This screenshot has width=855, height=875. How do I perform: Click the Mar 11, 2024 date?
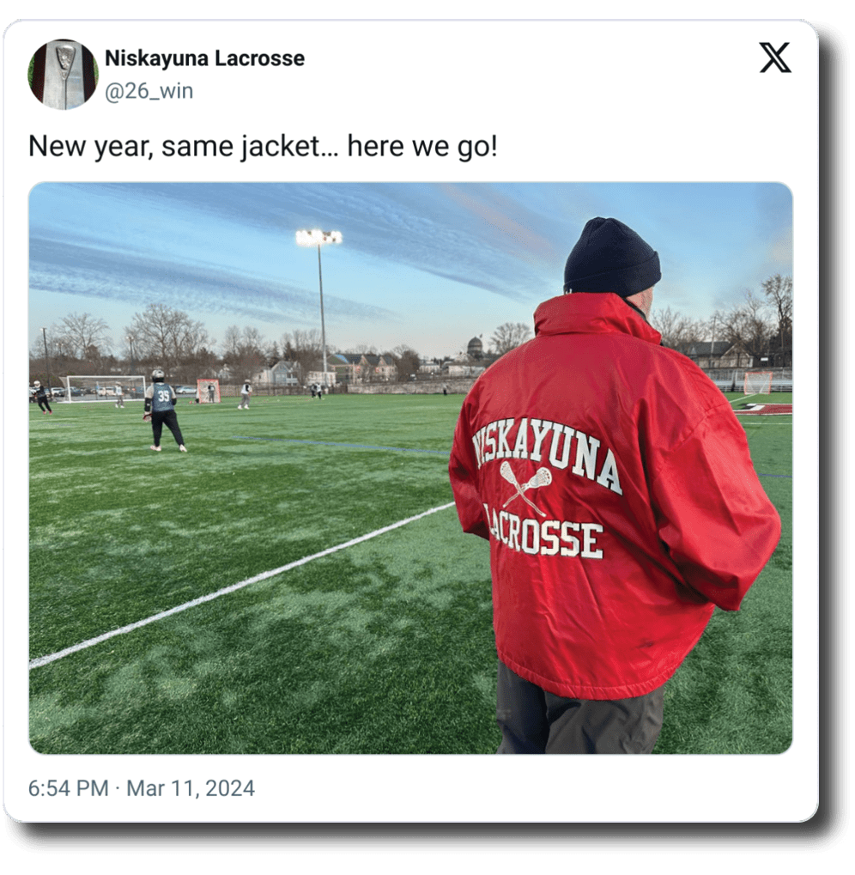[191, 788]
